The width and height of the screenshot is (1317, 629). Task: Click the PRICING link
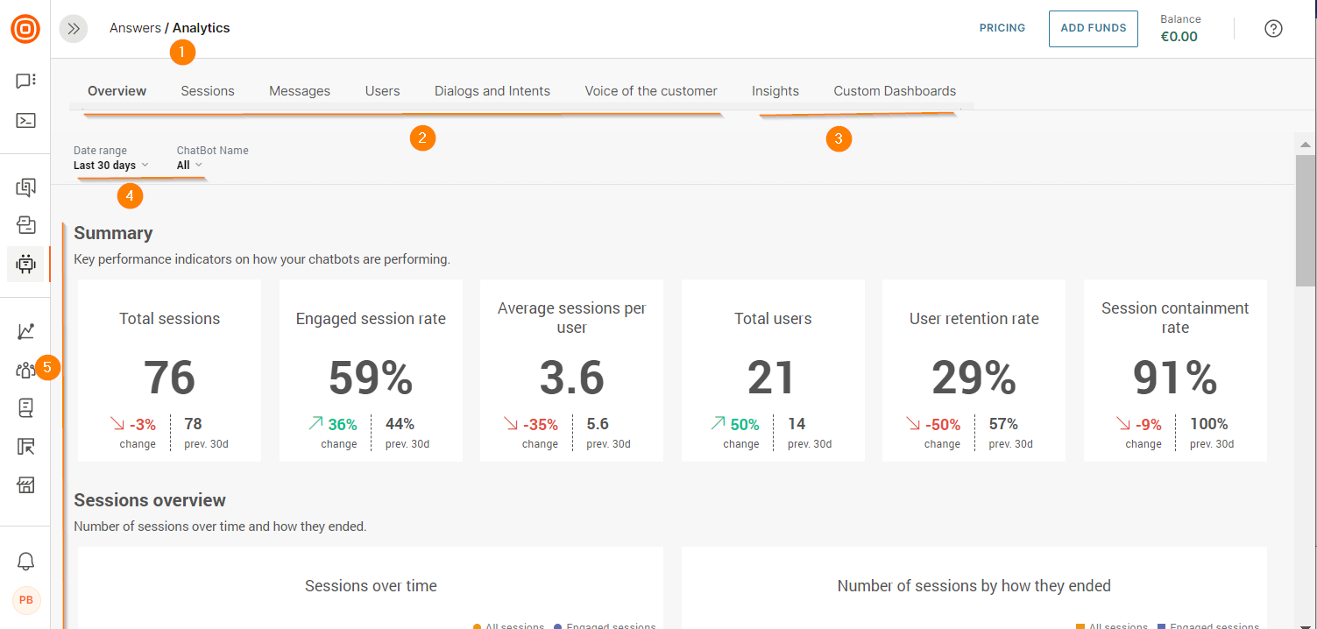tap(1002, 28)
